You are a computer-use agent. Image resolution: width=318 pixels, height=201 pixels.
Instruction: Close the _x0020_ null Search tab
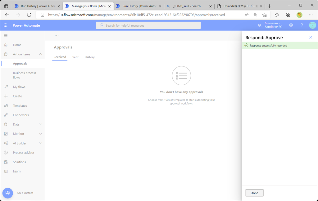pos(210,6)
